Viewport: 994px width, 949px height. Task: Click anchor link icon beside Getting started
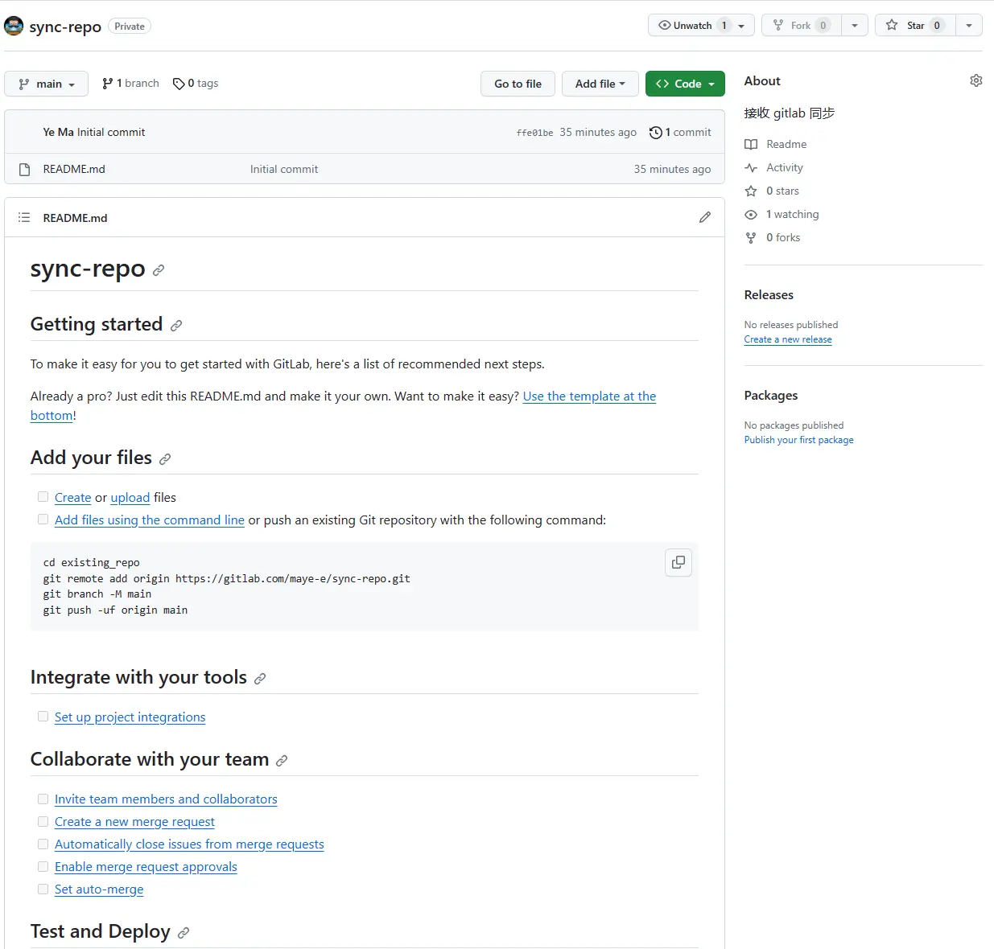[x=176, y=326]
